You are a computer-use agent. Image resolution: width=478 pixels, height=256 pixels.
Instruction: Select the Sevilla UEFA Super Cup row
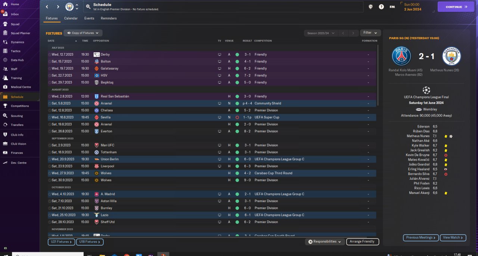212,117
